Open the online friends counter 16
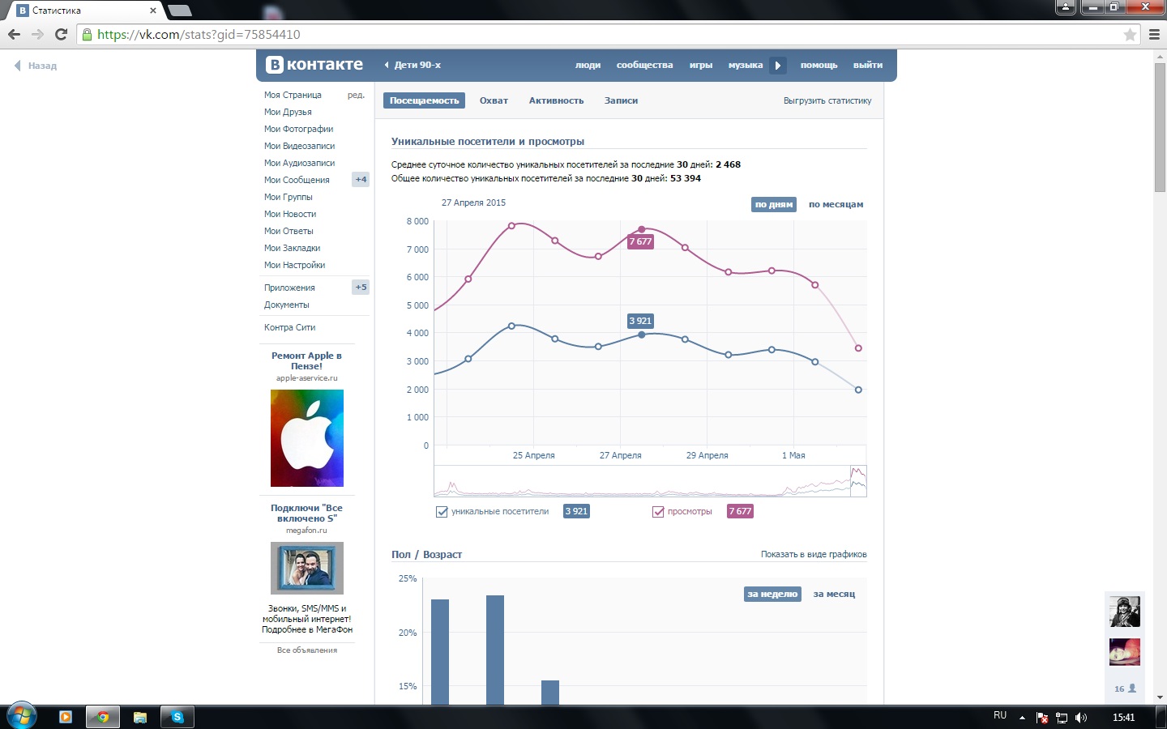The height and width of the screenshot is (729, 1167). click(1125, 688)
